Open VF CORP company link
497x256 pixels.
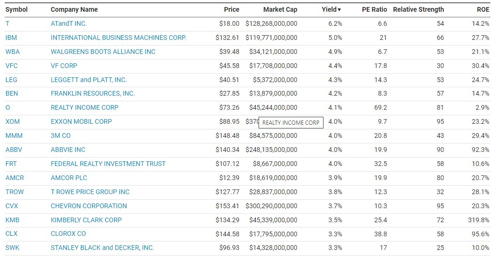pos(64,66)
